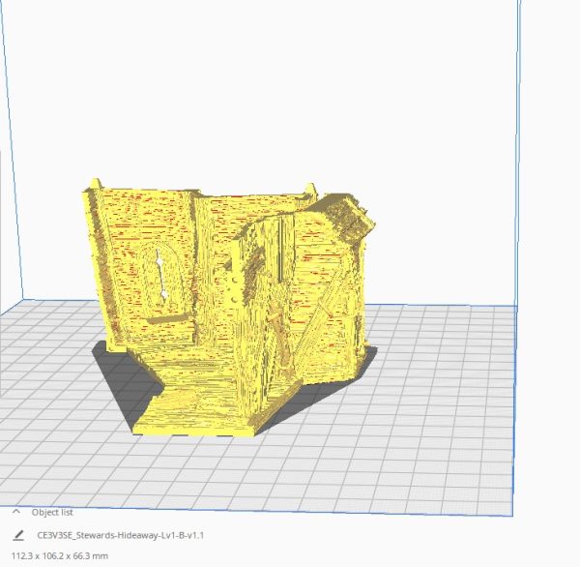Select the yellow 3D building model
This screenshot has width=580, height=567.
coord(229,308)
